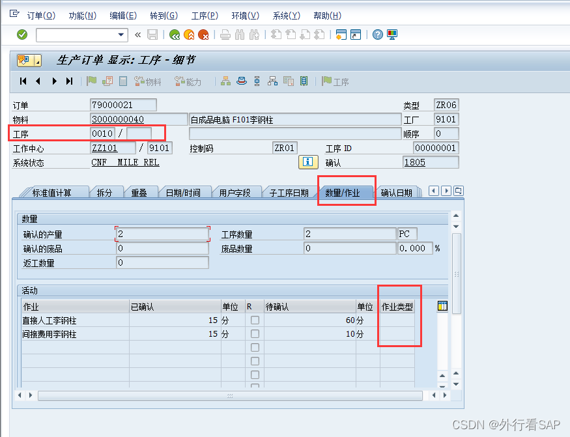Viewport: 570px width, 437px height.
Task: Click the hierarchy structure icon after 能力
Action: [x=226, y=81]
